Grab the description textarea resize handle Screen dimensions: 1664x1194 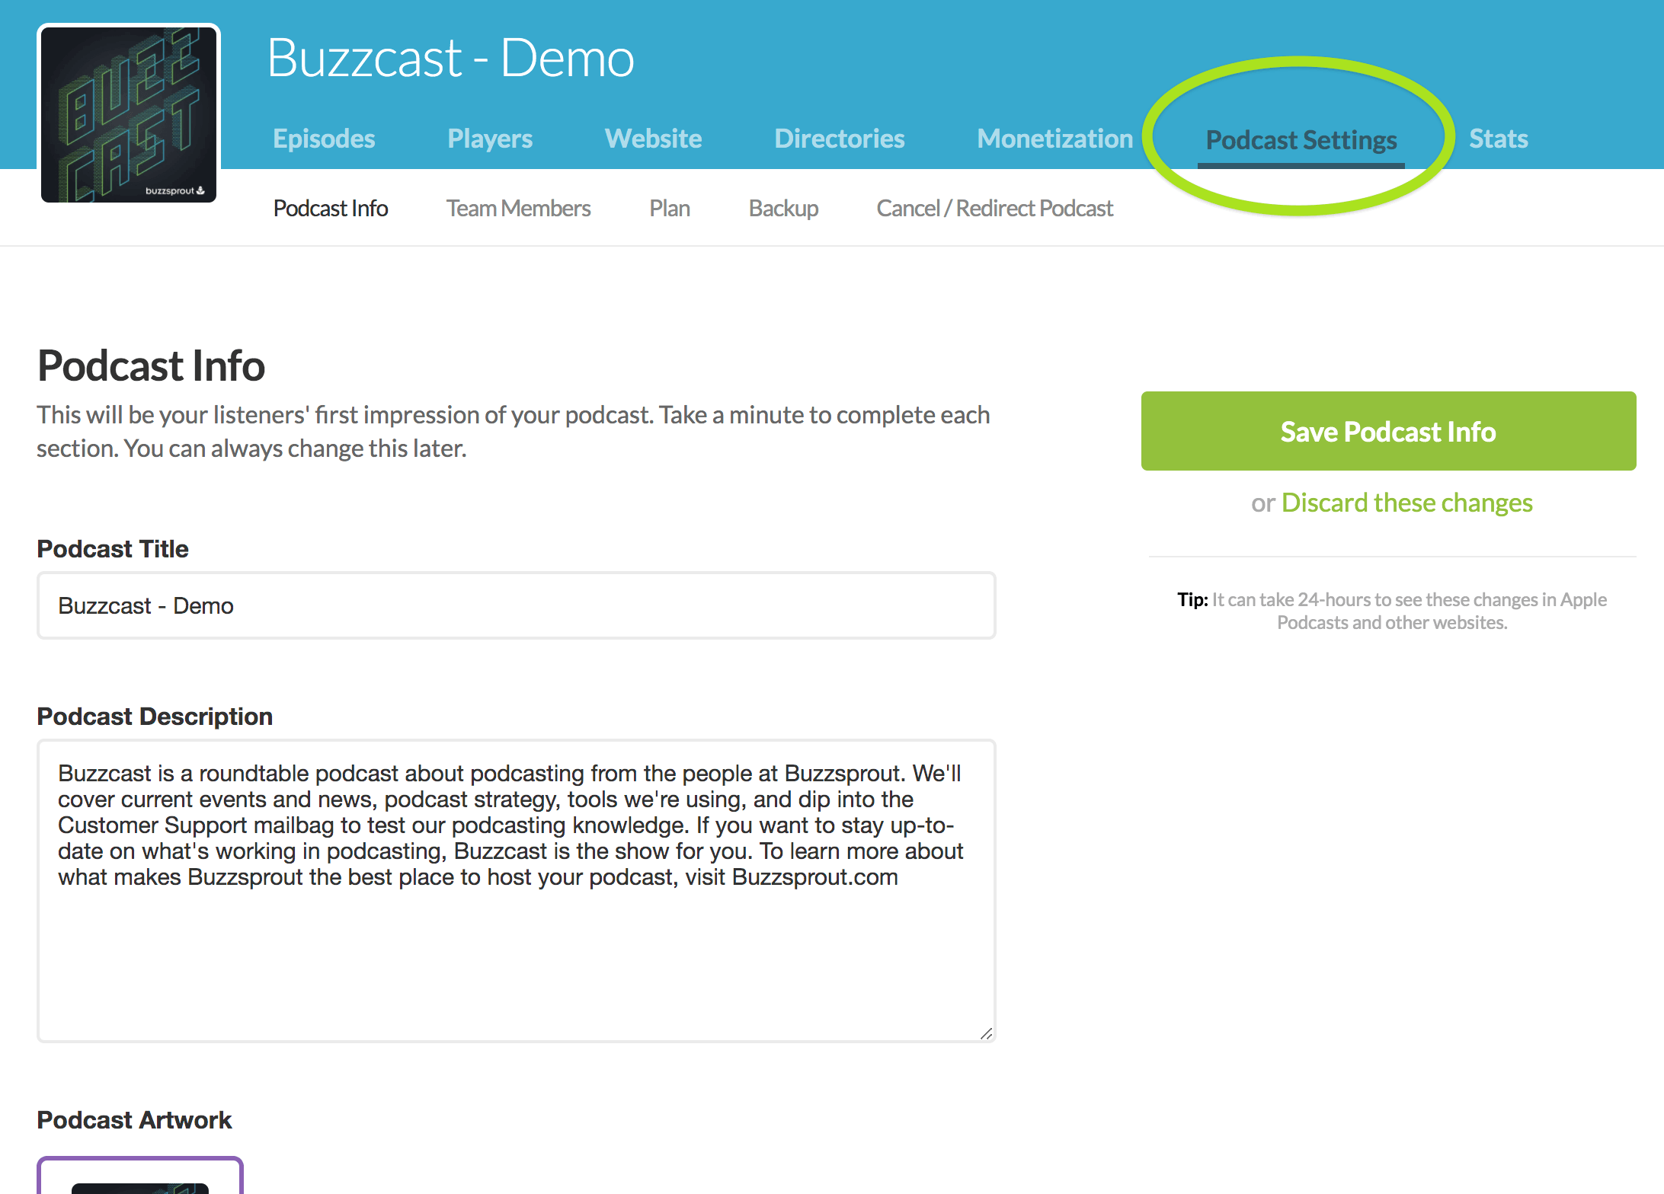[986, 1033]
